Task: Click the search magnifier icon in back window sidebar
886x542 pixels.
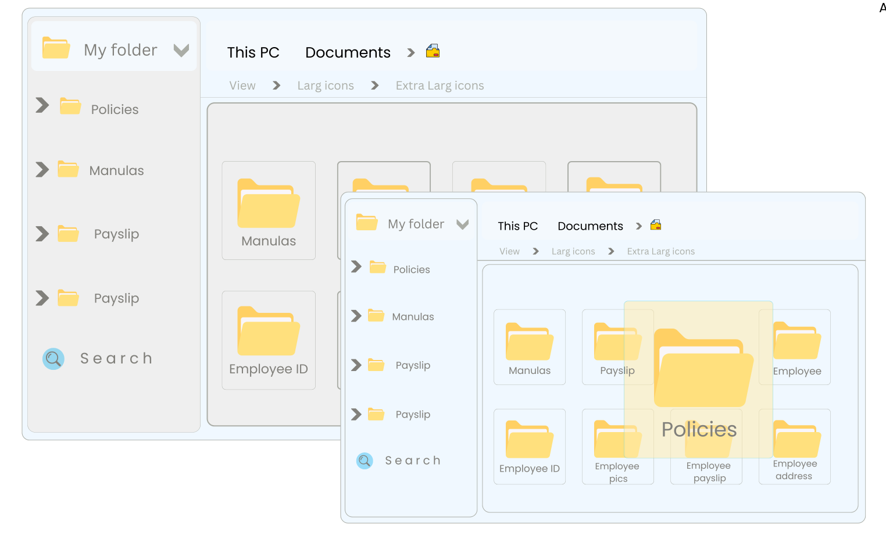Action: (x=53, y=359)
